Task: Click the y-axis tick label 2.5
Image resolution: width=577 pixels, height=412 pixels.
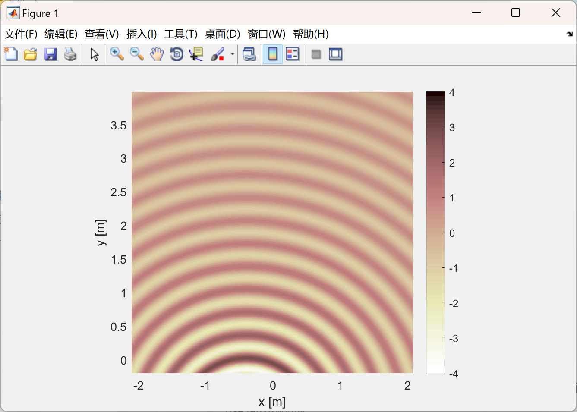Action: (118, 192)
